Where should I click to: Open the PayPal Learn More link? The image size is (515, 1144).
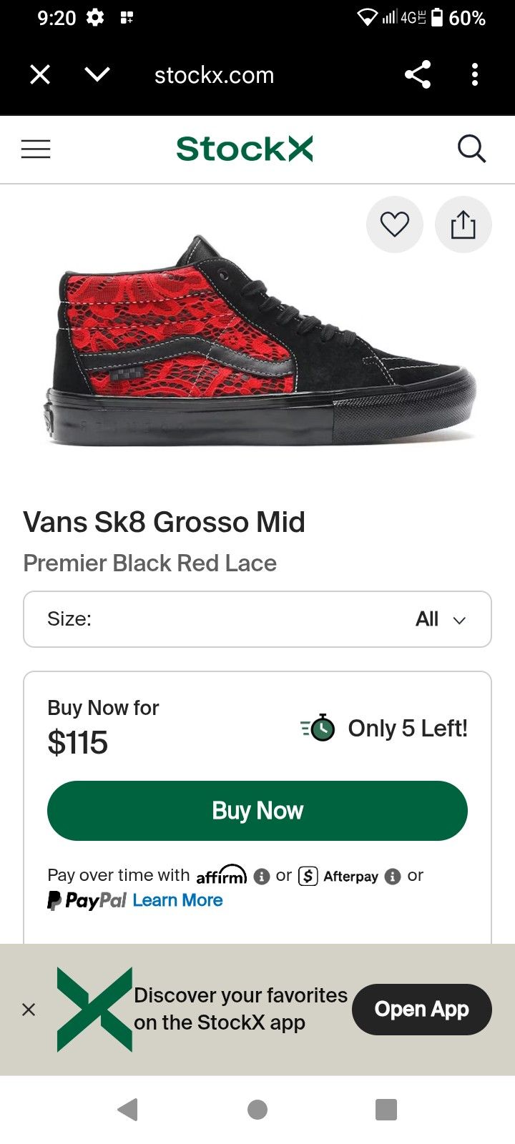point(177,900)
